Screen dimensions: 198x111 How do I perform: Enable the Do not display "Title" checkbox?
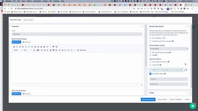[150, 38]
